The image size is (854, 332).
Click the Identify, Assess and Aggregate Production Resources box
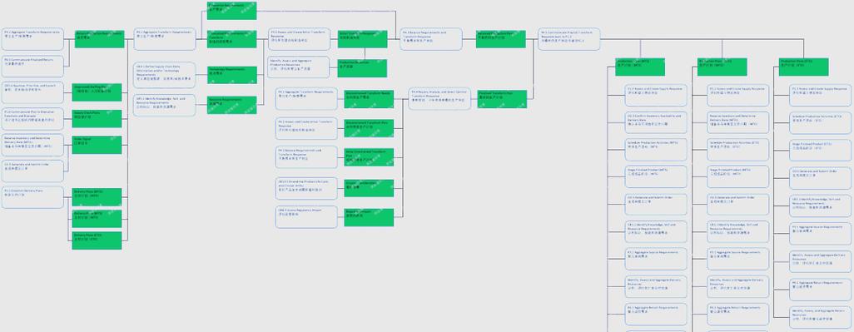299,67
